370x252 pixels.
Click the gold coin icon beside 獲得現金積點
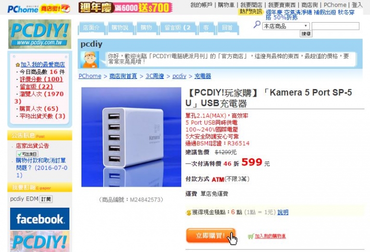point(188,213)
